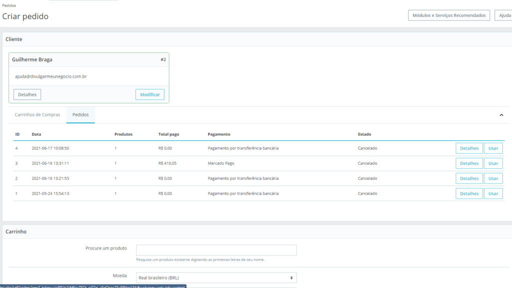
Task: Click the customer number #2 label
Action: pos(163,59)
